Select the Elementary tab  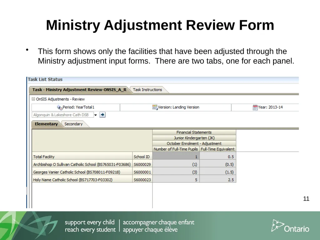tap(46, 124)
